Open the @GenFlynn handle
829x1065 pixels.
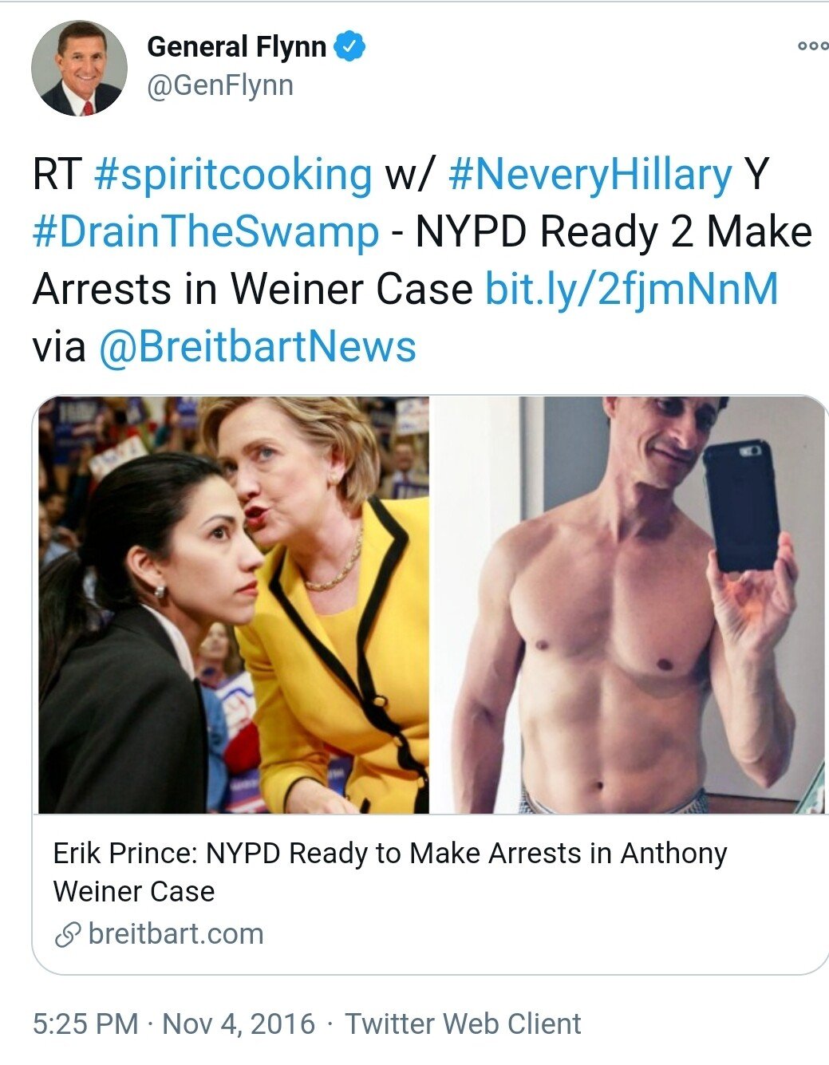coord(220,85)
